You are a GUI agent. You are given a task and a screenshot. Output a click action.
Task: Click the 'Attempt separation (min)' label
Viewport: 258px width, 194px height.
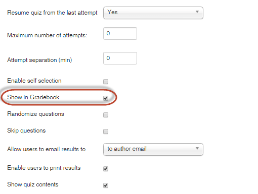(x=39, y=60)
